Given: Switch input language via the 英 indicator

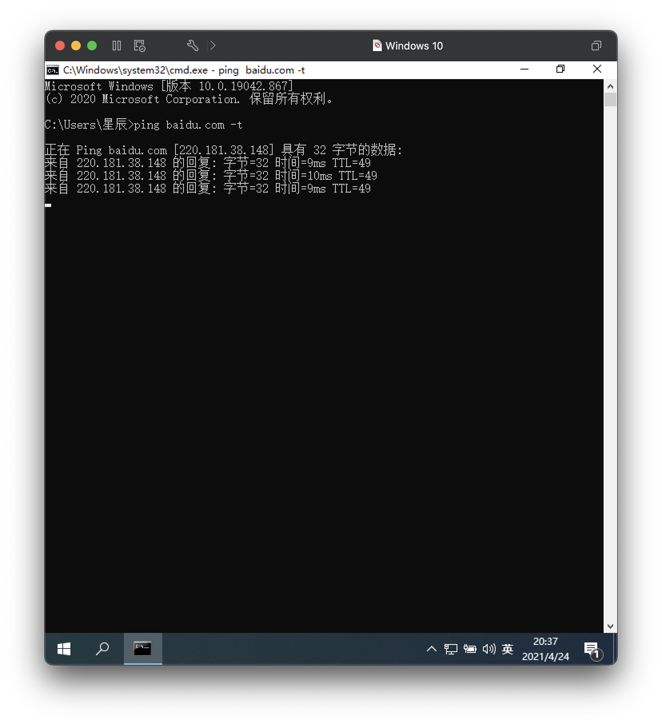Looking at the screenshot, I should pos(508,649).
